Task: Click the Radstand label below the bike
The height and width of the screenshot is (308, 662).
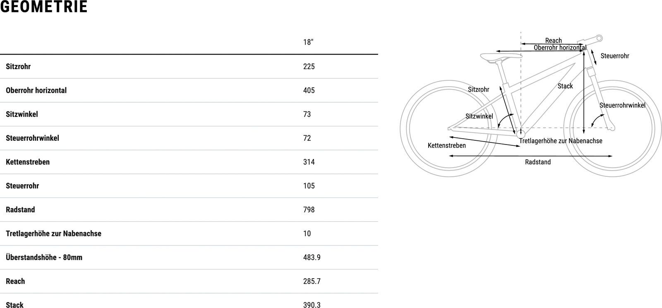Action: (537, 162)
